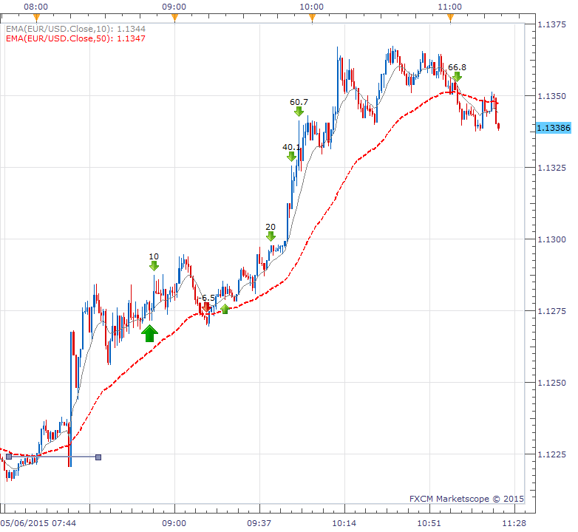Click the green down arrow labeled 20
This screenshot has width=578, height=532.
coord(271,236)
